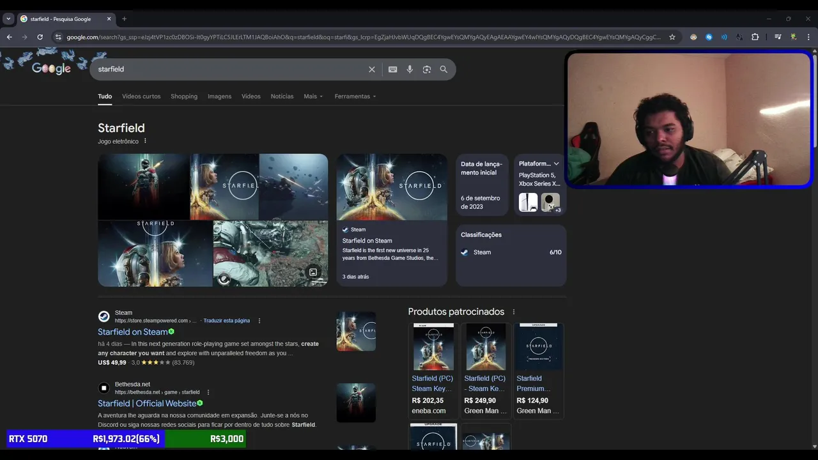Image resolution: width=818 pixels, height=460 pixels.
Task: Open Google Lens image search icon
Action: [427, 70]
